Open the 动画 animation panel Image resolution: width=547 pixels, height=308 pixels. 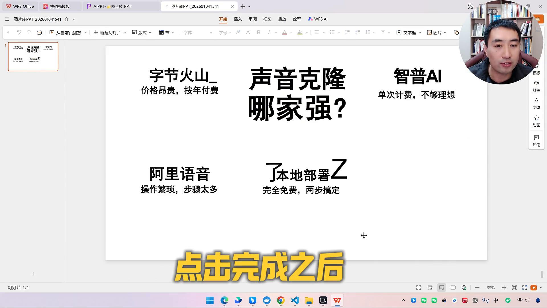[536, 121]
